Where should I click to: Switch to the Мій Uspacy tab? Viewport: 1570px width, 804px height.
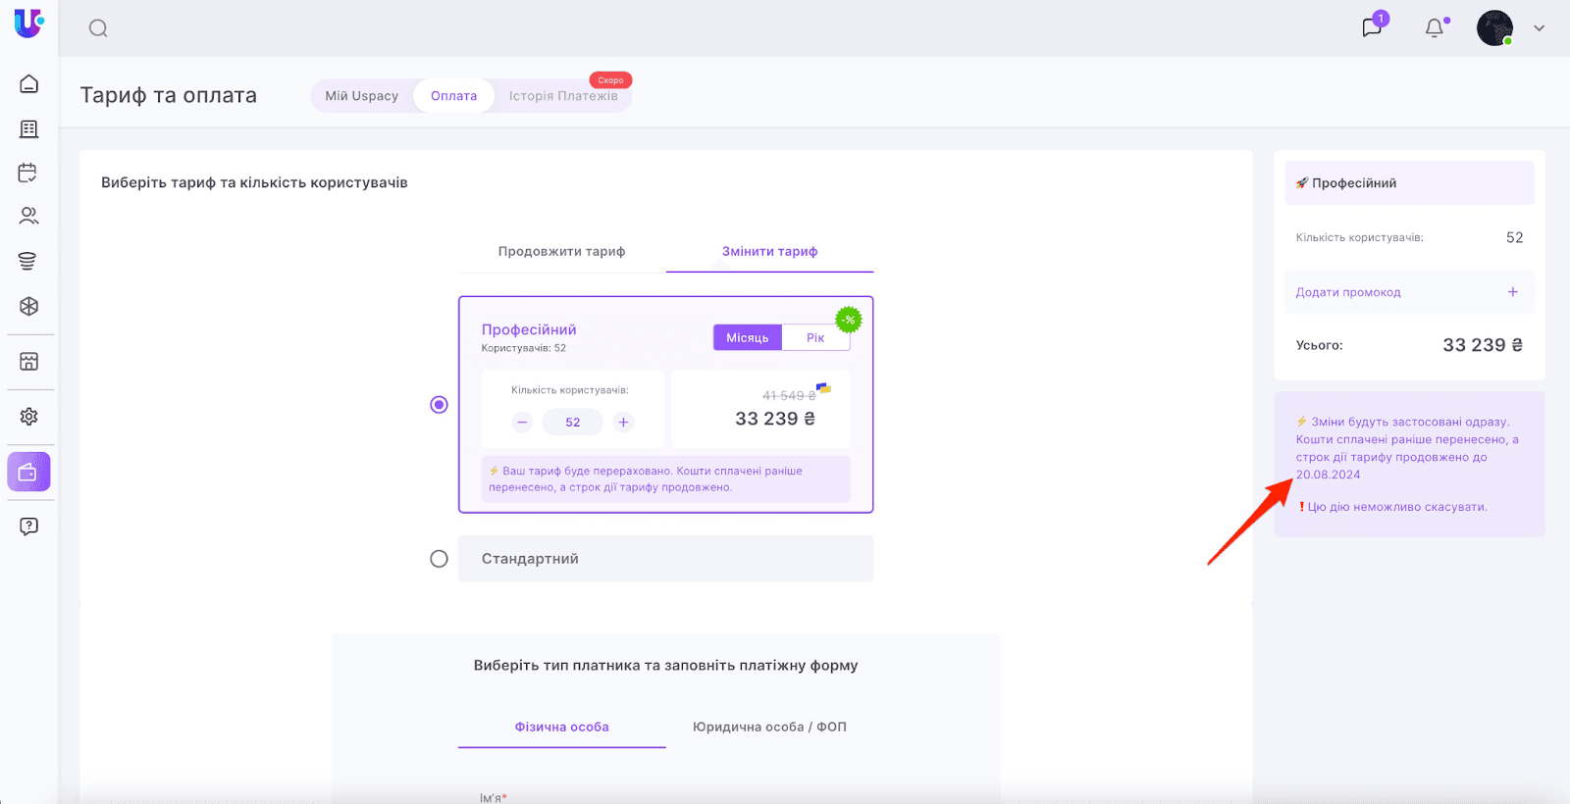(361, 96)
